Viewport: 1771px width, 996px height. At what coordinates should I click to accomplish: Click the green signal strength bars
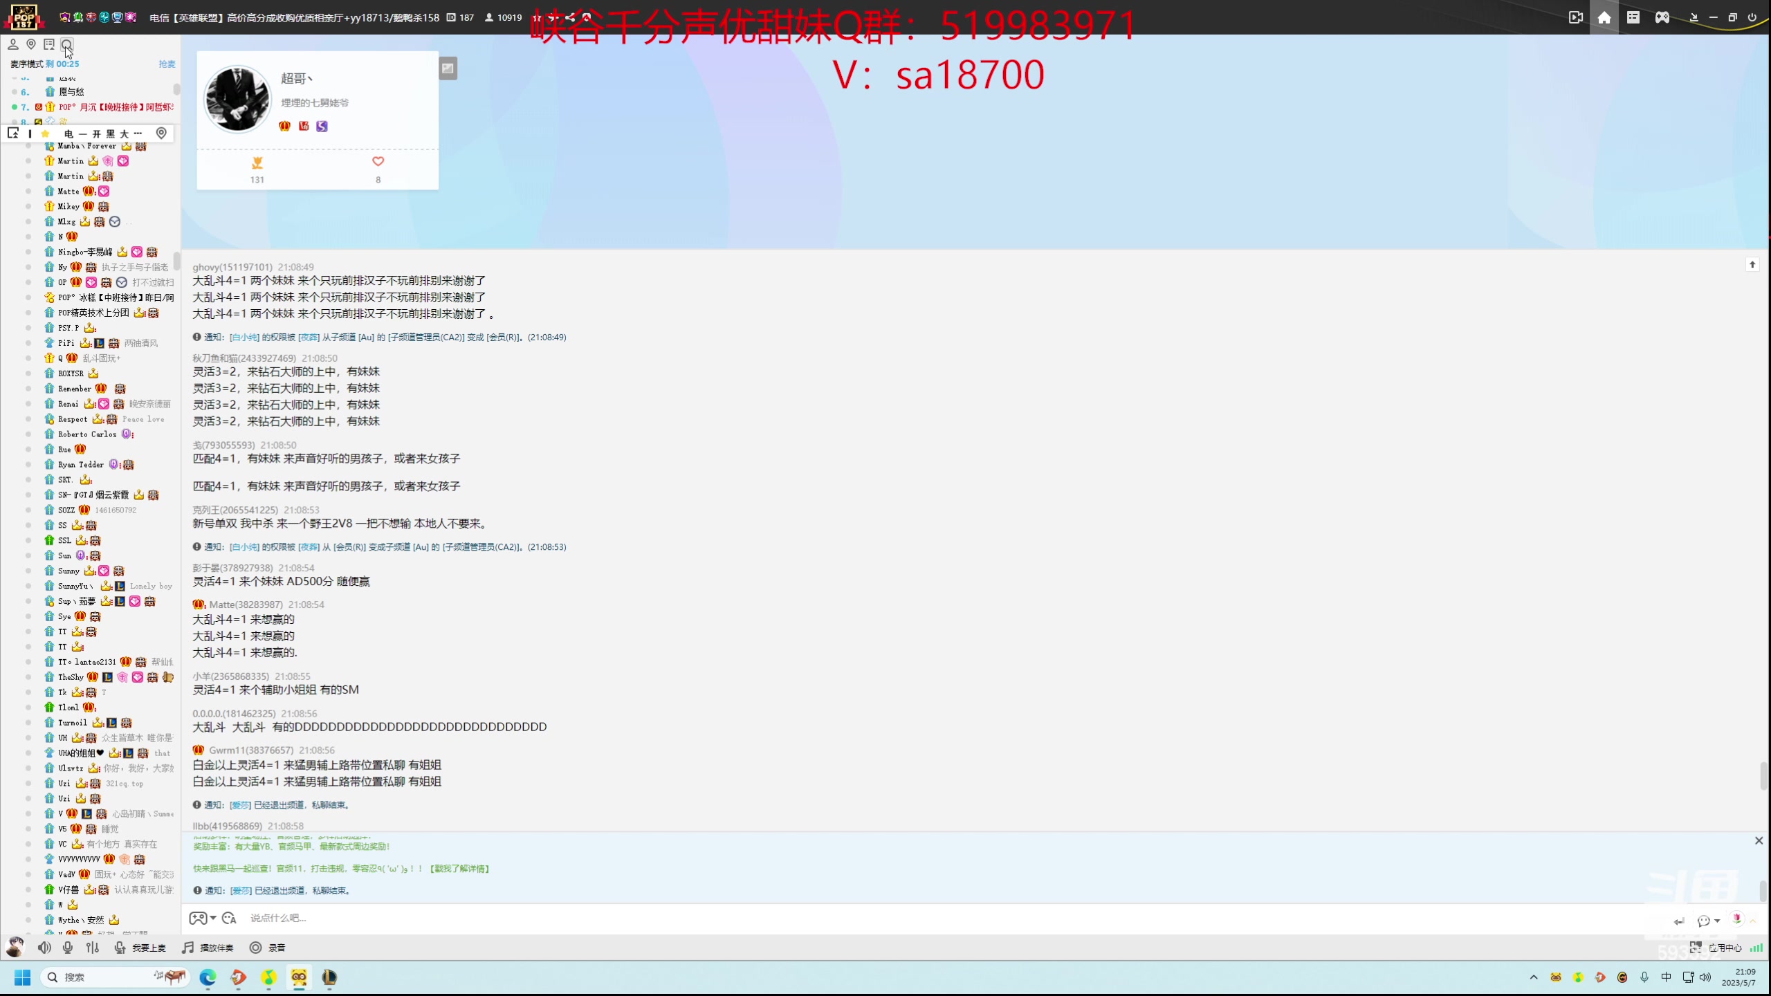[x=1756, y=948]
